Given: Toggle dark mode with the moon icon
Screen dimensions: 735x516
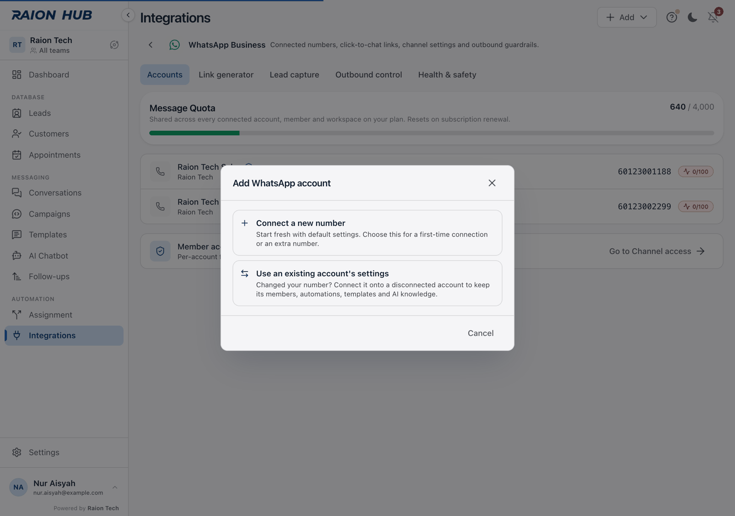Looking at the screenshot, I should (x=692, y=17).
